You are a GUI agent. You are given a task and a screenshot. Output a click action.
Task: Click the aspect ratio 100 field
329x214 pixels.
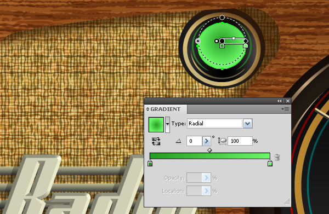pyautogui.click(x=240, y=141)
